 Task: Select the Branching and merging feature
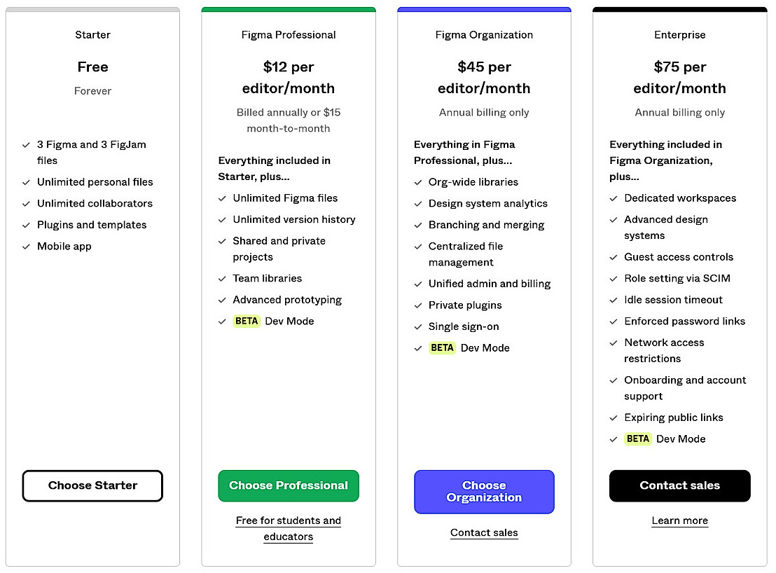[x=486, y=225]
